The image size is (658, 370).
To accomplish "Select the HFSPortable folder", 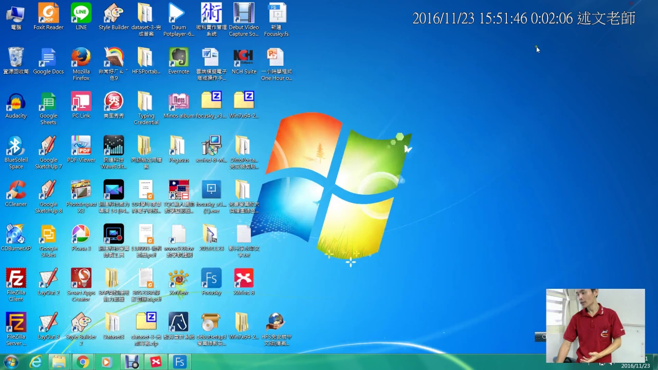I will click(x=146, y=61).
